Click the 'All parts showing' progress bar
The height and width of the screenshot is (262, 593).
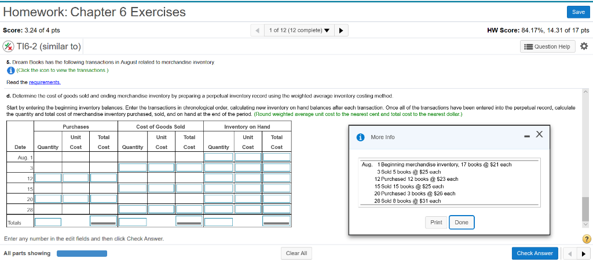[82, 253]
